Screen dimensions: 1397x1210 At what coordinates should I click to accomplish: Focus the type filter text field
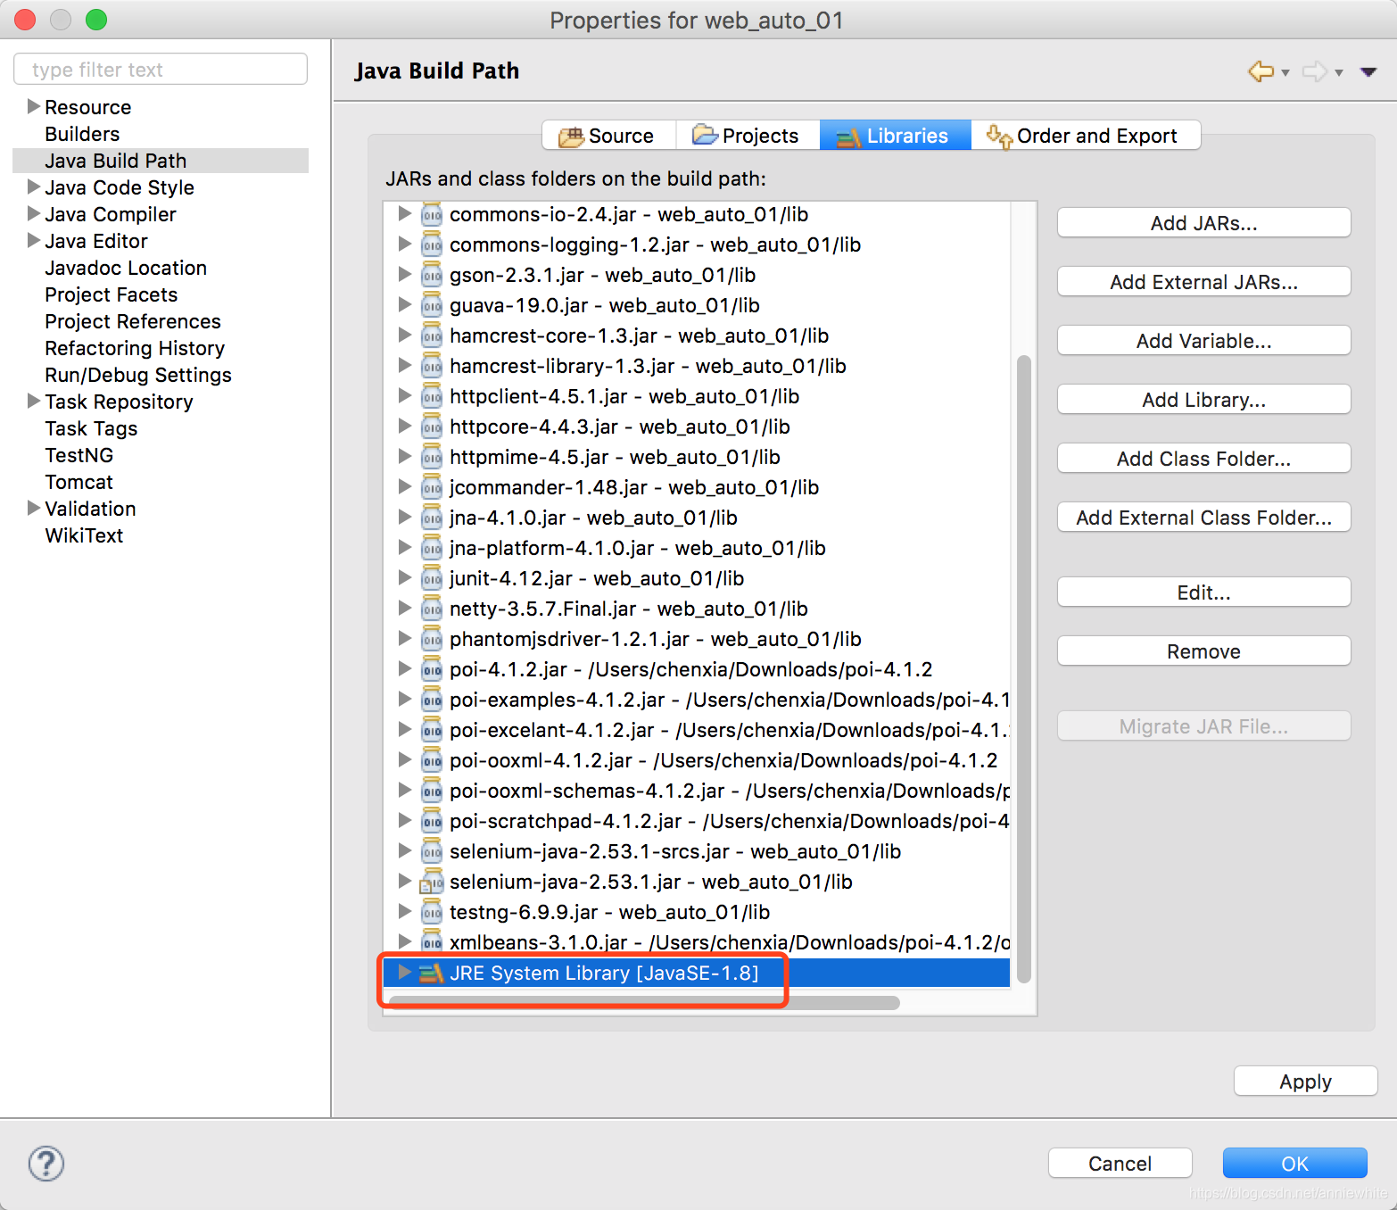pos(161,70)
